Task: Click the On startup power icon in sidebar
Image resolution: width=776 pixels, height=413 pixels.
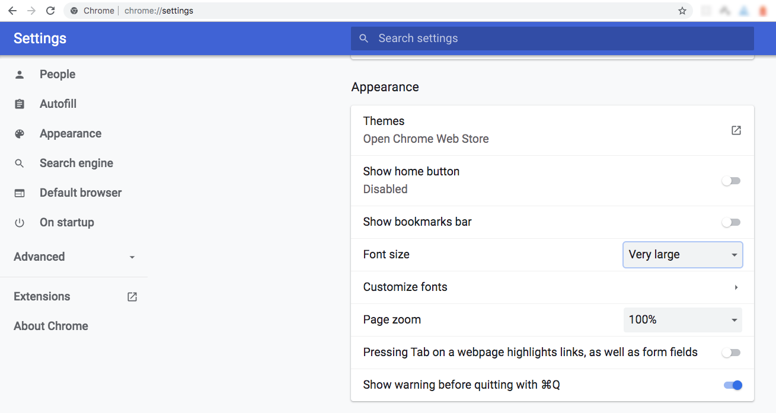Action: [20, 223]
